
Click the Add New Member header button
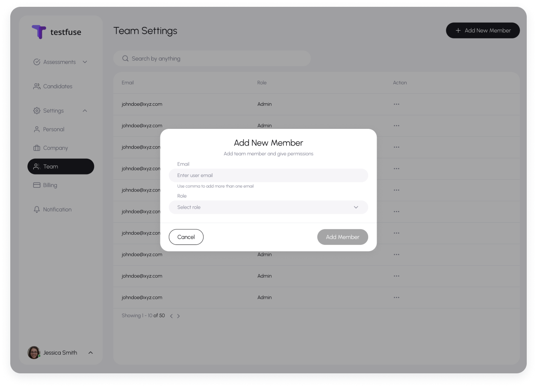[483, 30]
